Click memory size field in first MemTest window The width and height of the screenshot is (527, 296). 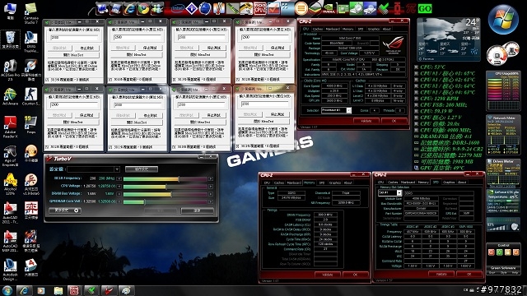point(73,38)
